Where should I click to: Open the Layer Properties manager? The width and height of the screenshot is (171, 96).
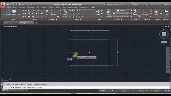pyautogui.click(x=65, y=13)
